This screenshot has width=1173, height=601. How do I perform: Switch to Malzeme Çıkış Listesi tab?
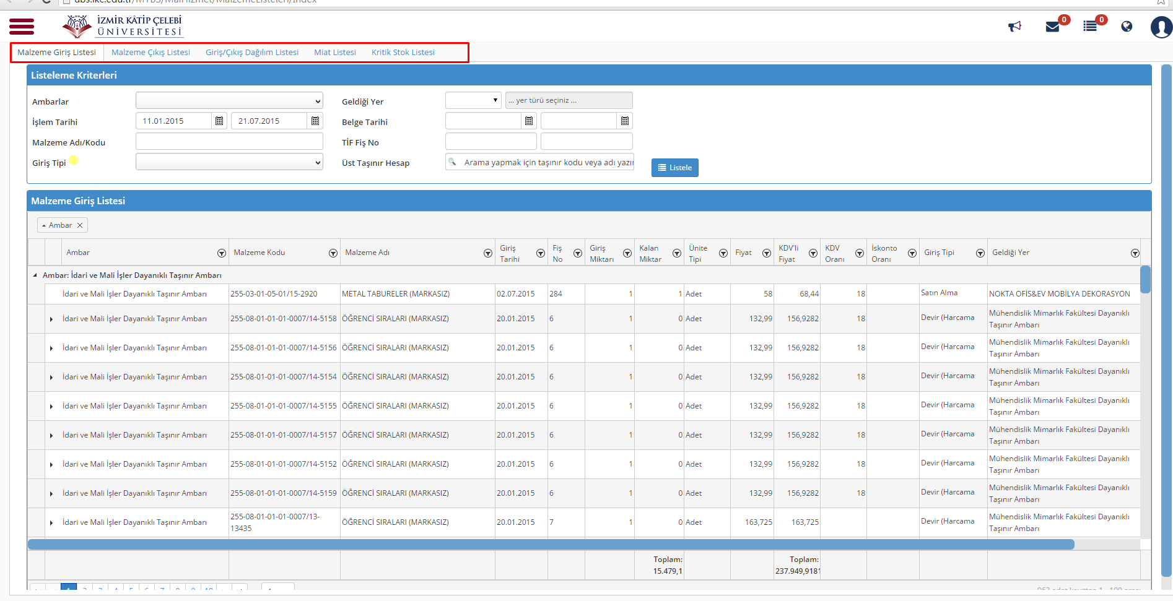click(x=150, y=53)
